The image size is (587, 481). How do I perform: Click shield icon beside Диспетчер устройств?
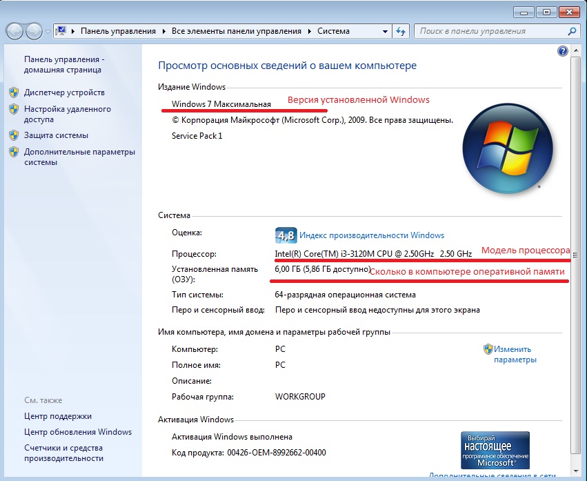click(14, 92)
